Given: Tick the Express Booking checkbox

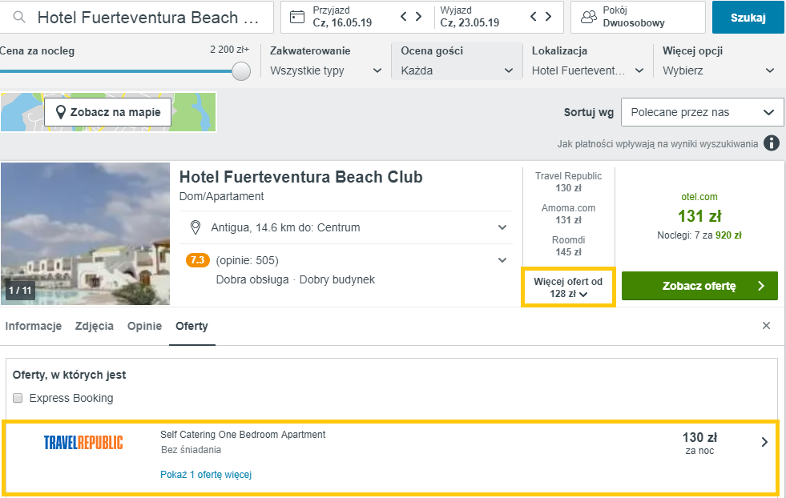Looking at the screenshot, I should pos(18,398).
